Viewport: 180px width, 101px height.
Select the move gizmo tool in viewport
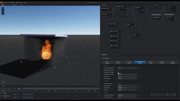(x=3, y=9)
